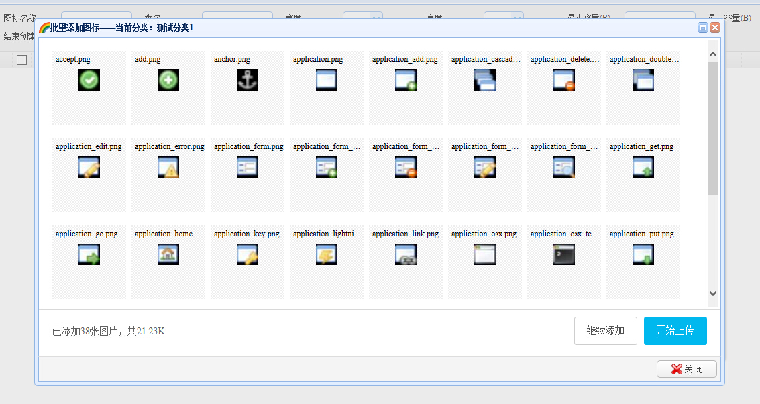Choose the application_cascade icon thumbnail
Image resolution: width=760 pixels, height=404 pixels.
coord(485,80)
